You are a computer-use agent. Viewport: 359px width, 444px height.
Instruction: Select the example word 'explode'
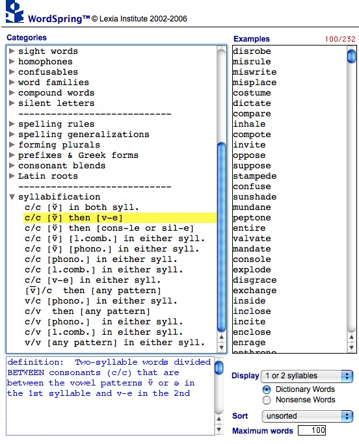point(252,270)
